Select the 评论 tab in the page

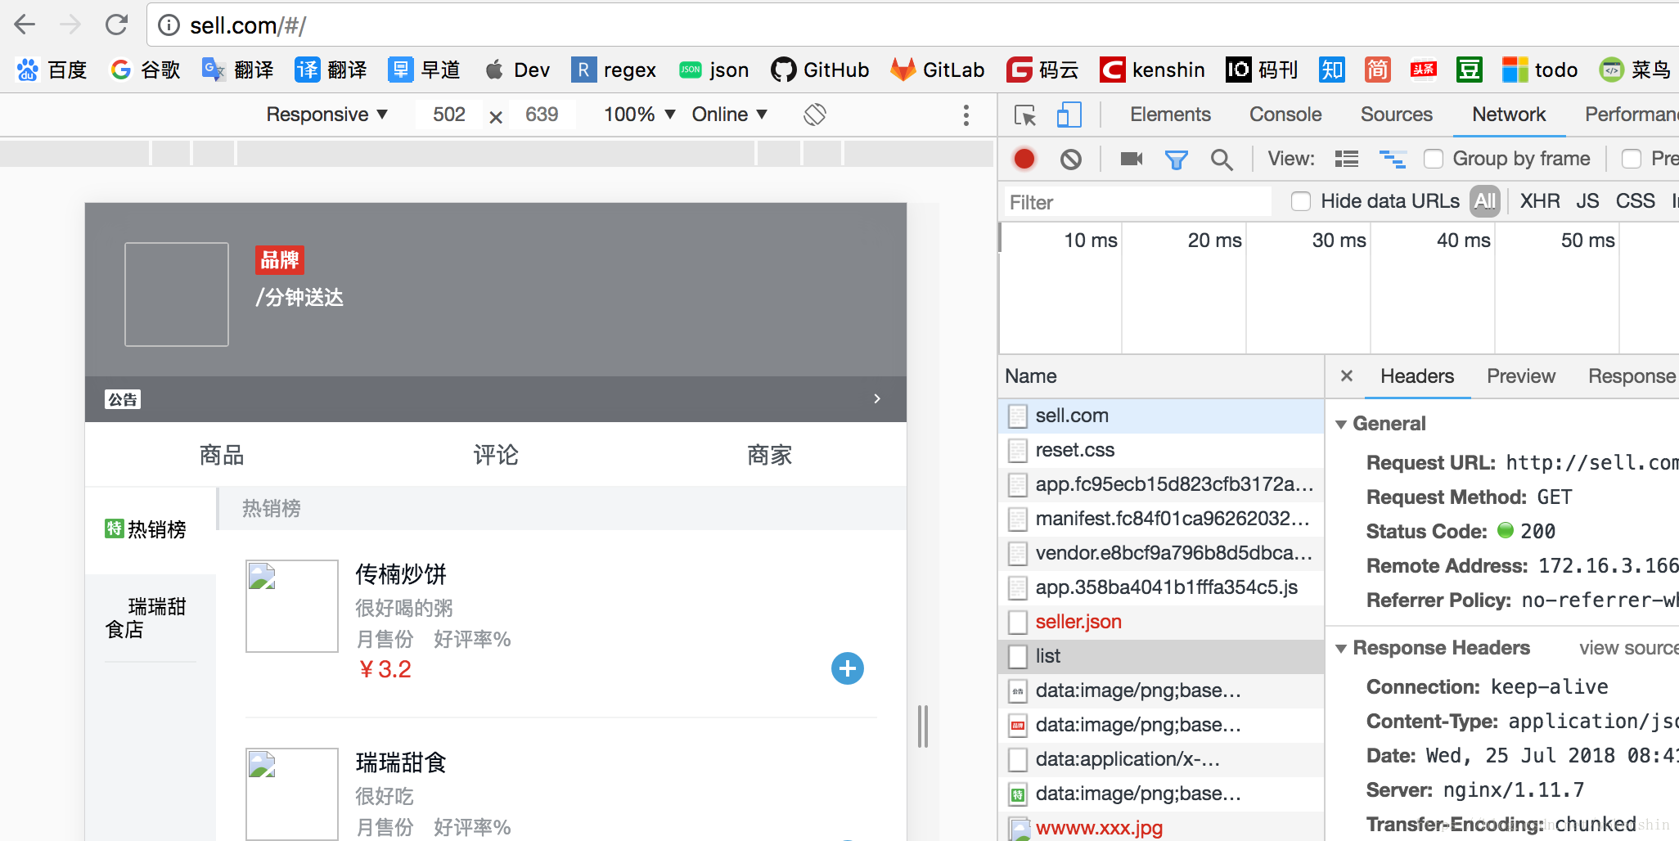coord(496,455)
